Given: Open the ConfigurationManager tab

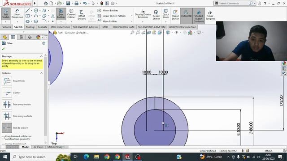Looking at the screenshot, I should tap(22, 37).
